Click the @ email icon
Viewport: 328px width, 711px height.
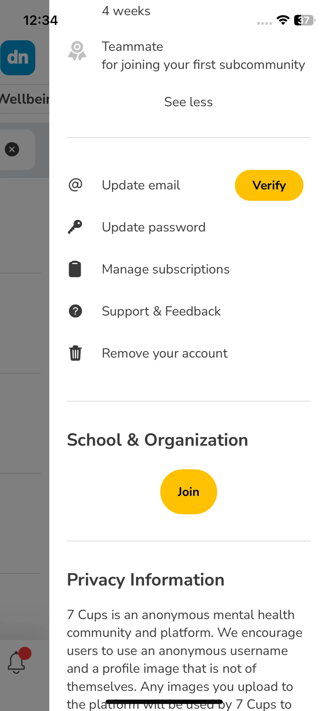[x=75, y=185]
